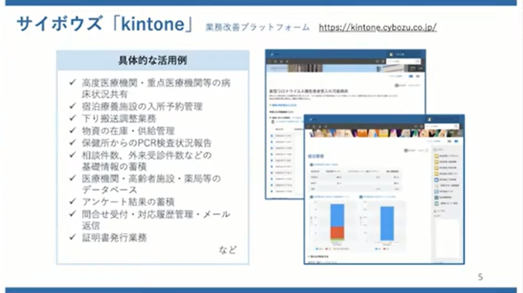
Task: Click the solid blue bar in right chart
Action: coord(387,224)
